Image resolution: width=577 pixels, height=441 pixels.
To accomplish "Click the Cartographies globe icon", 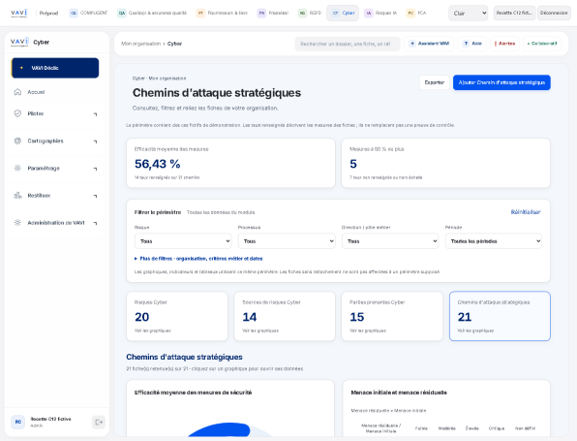I will point(17,141).
